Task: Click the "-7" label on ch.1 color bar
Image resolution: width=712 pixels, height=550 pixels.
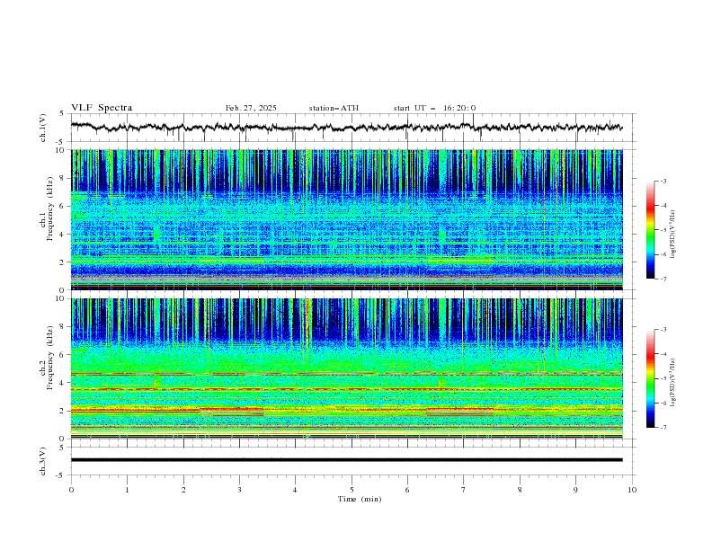Action: (x=663, y=279)
